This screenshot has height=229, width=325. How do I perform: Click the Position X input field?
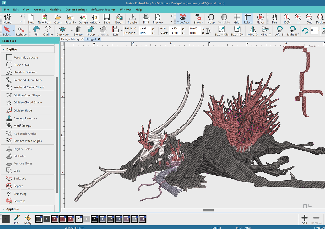(x=145, y=28)
